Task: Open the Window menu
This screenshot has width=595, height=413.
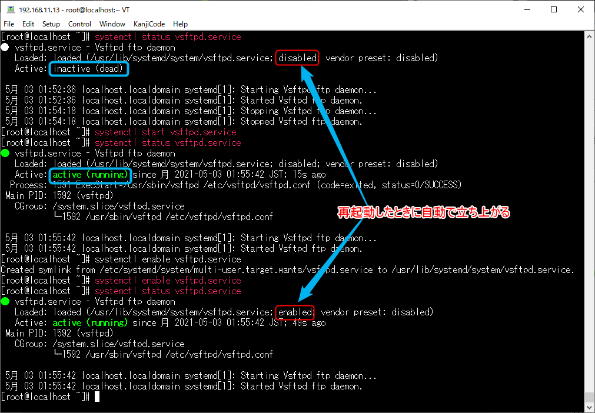Action: tap(112, 24)
